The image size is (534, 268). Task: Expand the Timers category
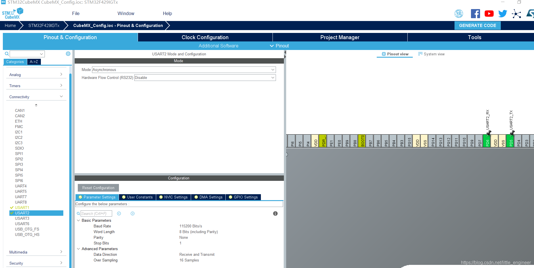pyautogui.click(x=36, y=86)
